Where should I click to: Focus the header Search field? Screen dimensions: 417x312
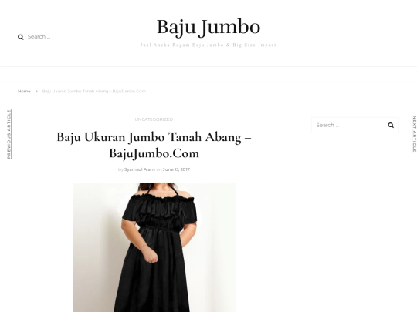pyautogui.click(x=48, y=37)
